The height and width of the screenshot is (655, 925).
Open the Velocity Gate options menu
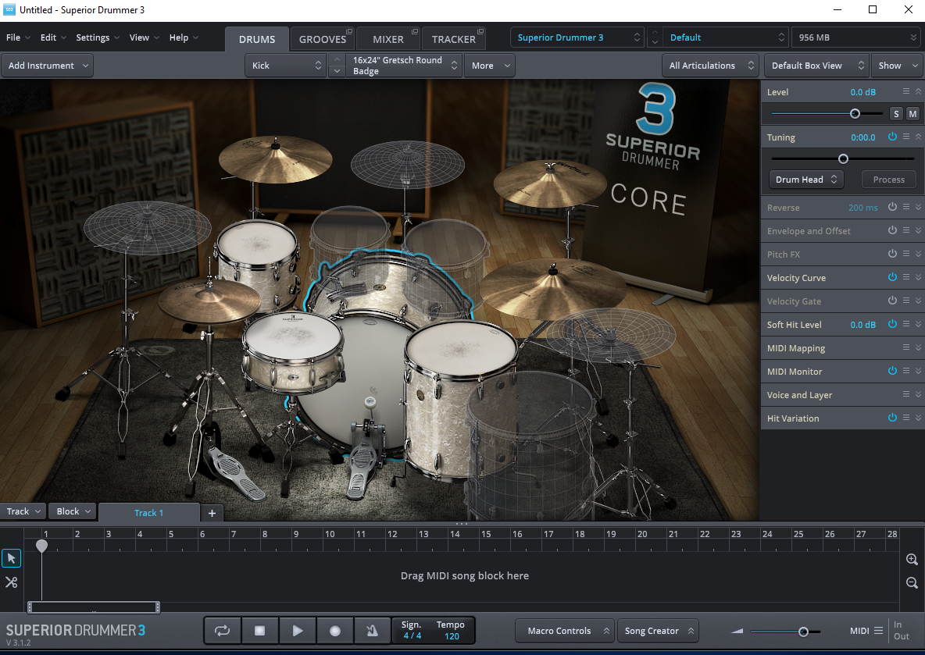[906, 301]
